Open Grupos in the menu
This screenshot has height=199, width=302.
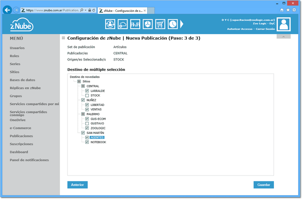coord(16,96)
